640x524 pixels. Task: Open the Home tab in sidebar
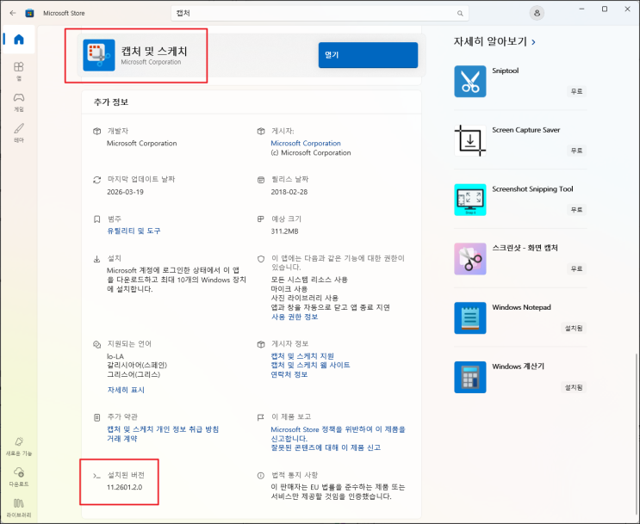tap(19, 39)
